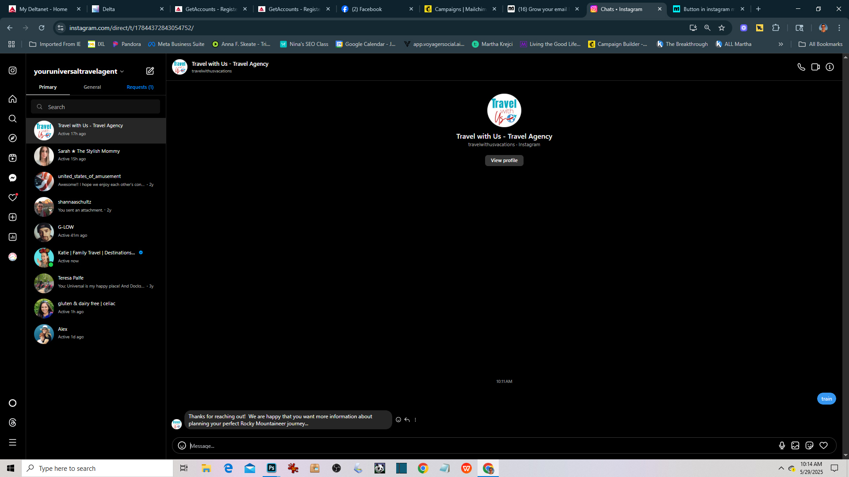Open Instagram home from sidebar logo

(12, 71)
